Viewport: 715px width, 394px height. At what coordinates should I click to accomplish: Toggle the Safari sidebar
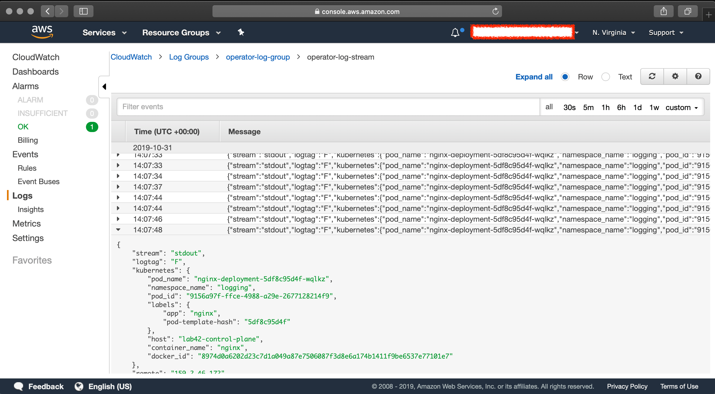pyautogui.click(x=83, y=11)
